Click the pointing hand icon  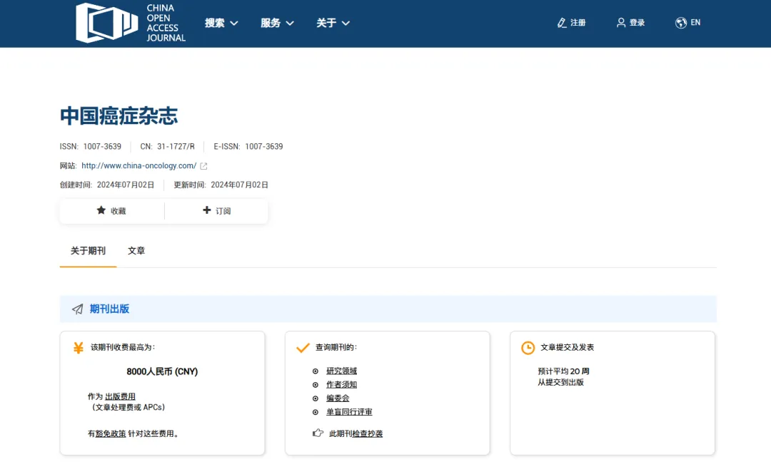[x=318, y=433]
